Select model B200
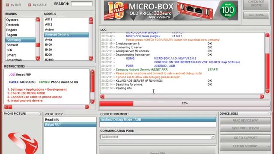The image size is (274, 154). click(66, 55)
